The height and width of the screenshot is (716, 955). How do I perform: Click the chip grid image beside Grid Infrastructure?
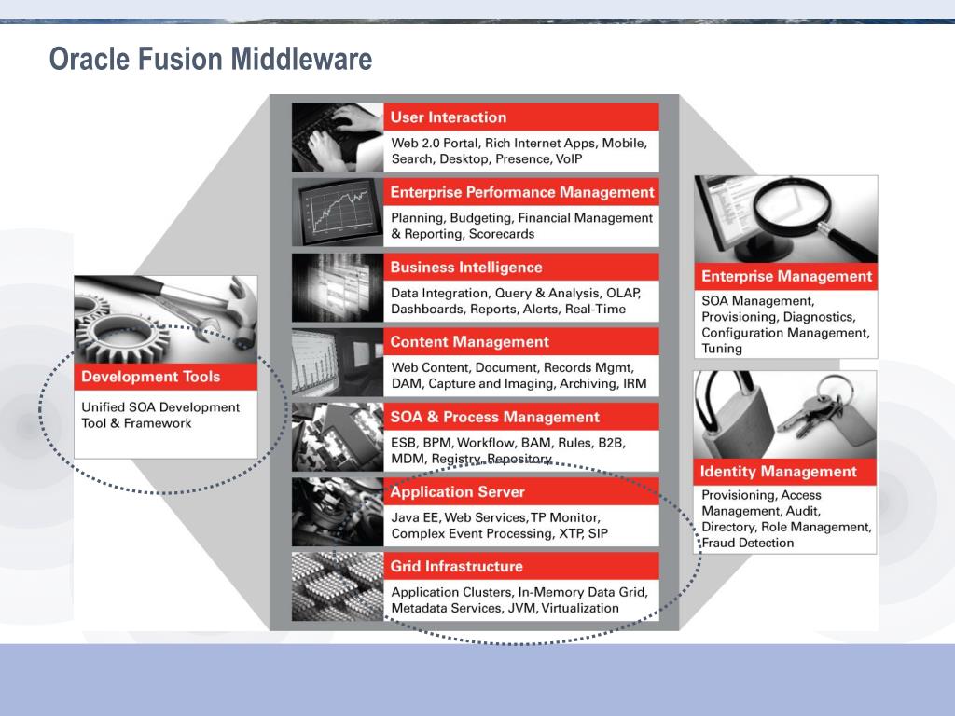pyautogui.click(x=338, y=587)
